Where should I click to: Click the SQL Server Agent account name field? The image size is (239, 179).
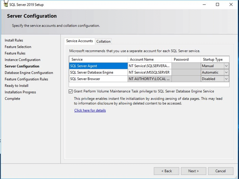(149, 66)
